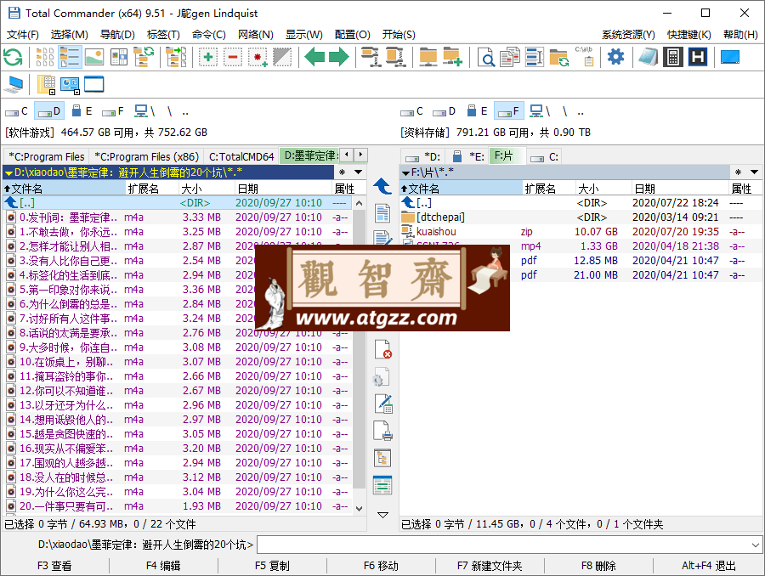This screenshot has height=576, width=765.
Task: Select drive F in right drive bar
Action: coord(508,111)
